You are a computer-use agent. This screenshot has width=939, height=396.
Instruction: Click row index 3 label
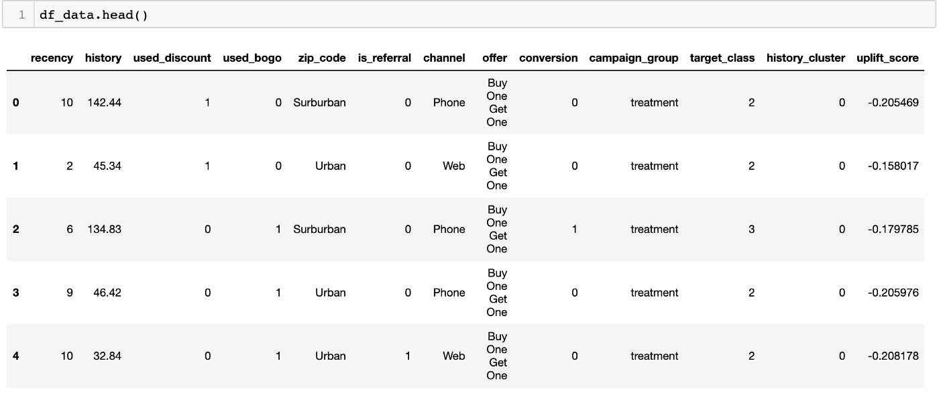click(x=16, y=293)
